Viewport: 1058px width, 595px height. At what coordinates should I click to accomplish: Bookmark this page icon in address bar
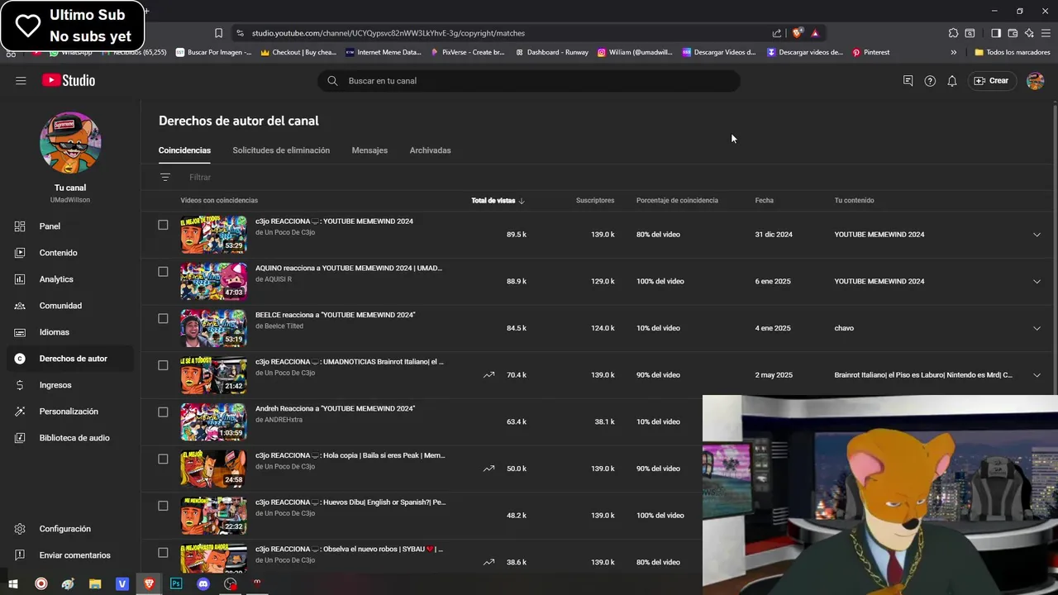(x=218, y=33)
